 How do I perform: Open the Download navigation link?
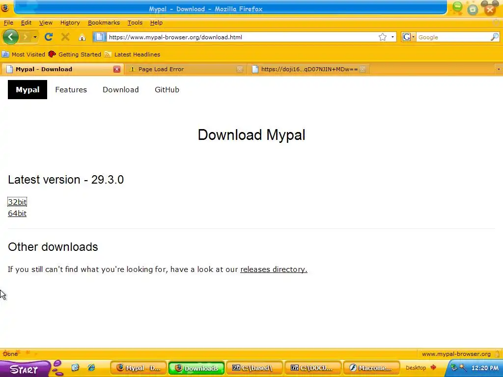tap(121, 90)
